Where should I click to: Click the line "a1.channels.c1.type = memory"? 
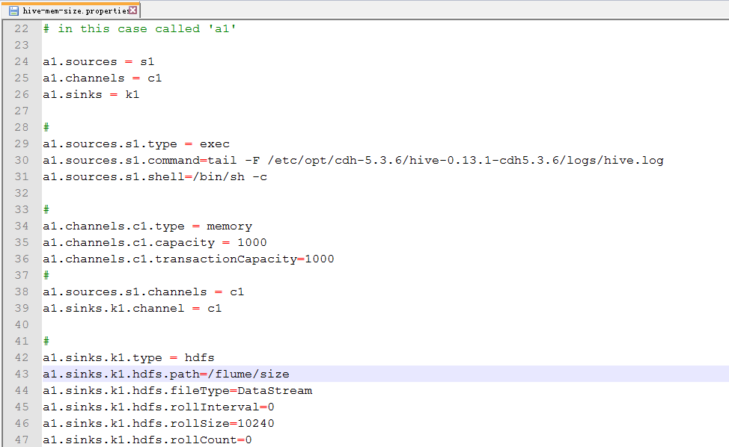[x=147, y=226]
